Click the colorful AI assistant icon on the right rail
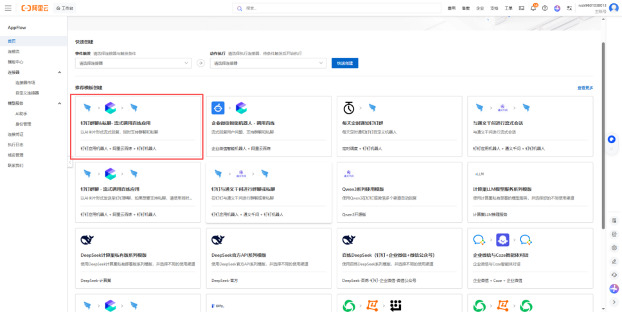The image size is (622, 312). coord(614,289)
